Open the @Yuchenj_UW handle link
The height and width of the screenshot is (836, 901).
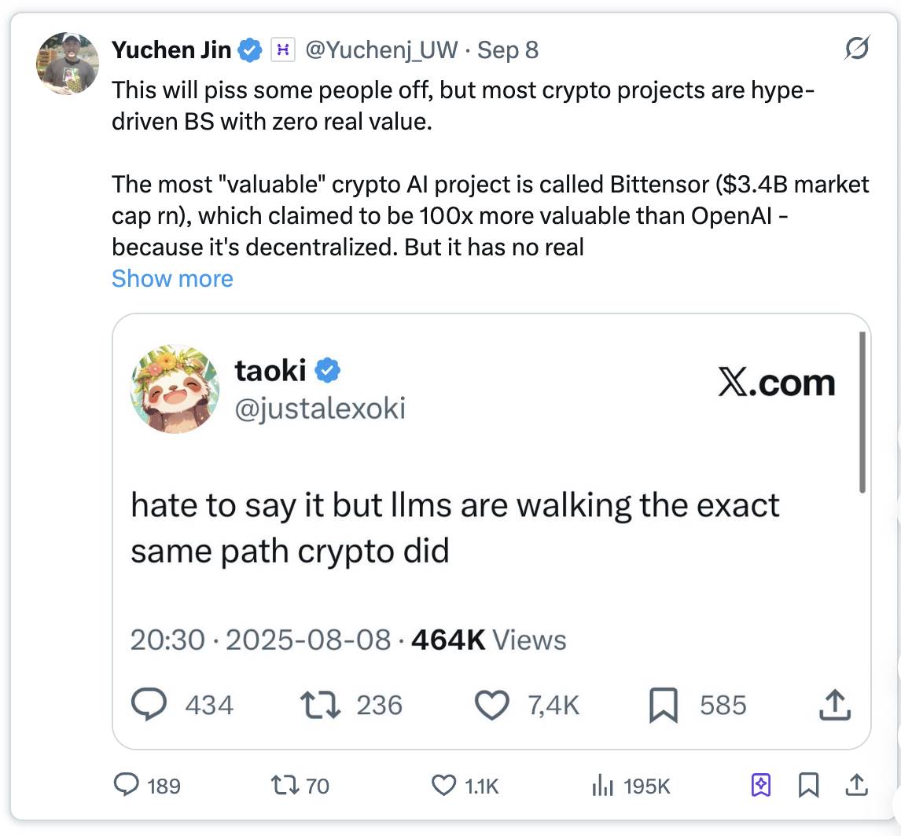click(381, 50)
